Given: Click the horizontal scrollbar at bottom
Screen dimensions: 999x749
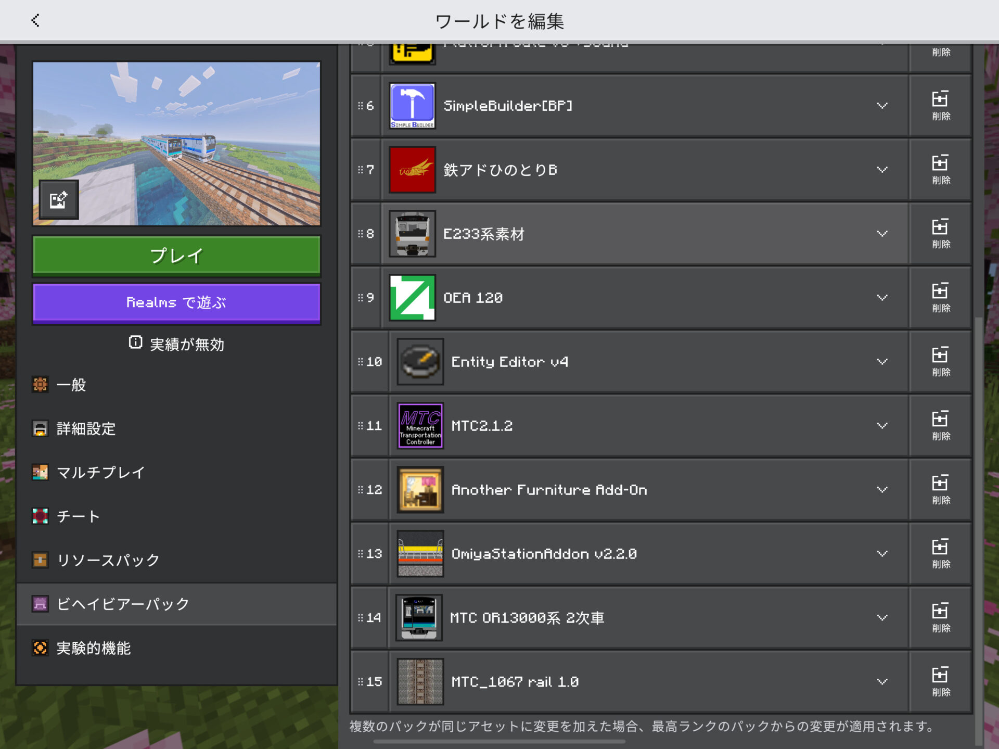Looking at the screenshot, I should [499, 742].
